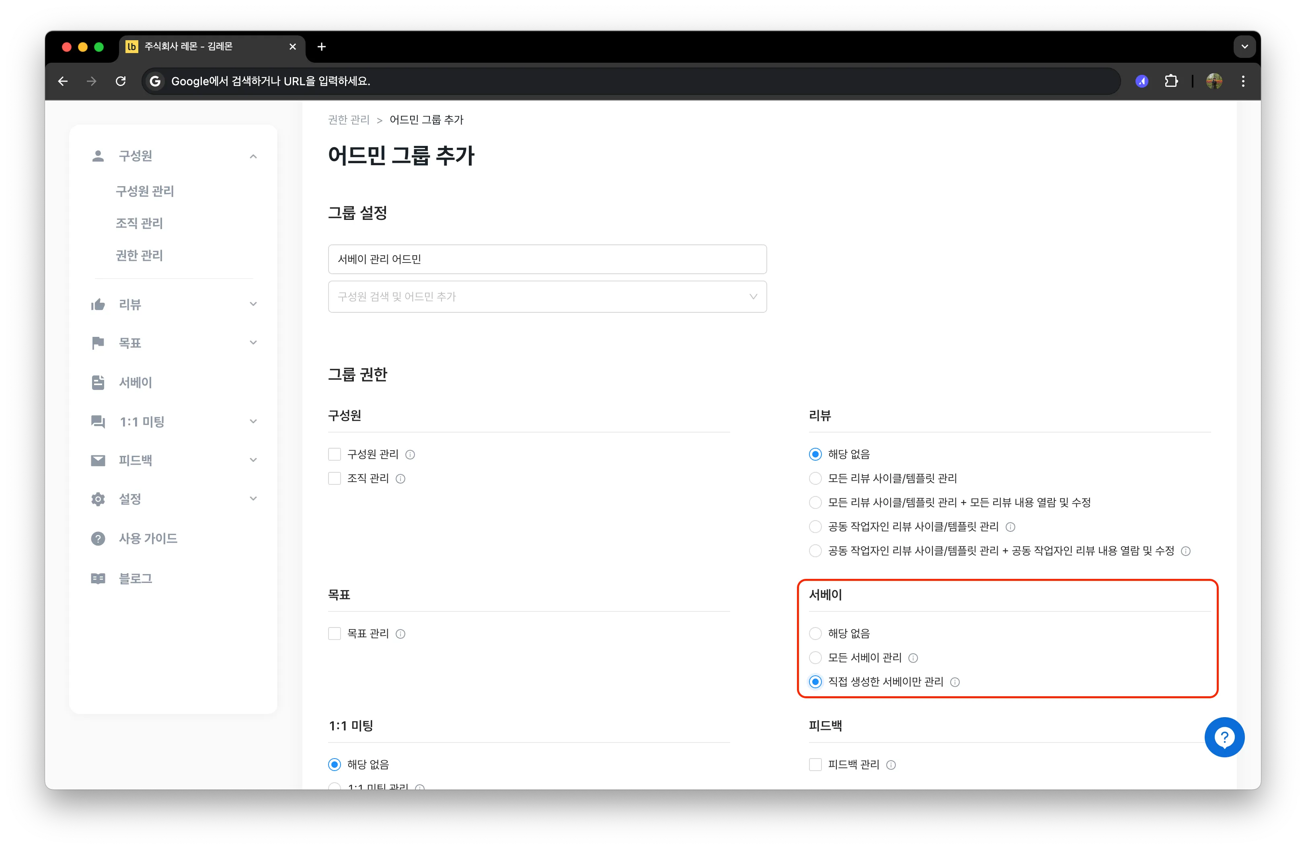Select 모든 리뷰 사이클/템플릿 관리 radio
The height and width of the screenshot is (849, 1306).
pos(815,478)
